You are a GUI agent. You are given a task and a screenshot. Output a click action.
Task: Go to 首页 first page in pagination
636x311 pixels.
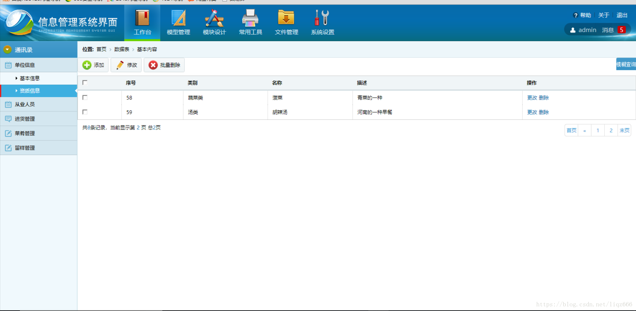[571, 130]
